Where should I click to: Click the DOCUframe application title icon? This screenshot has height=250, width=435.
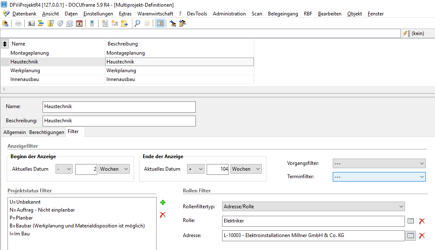pyautogui.click(x=4, y=5)
